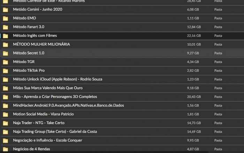Select Midas Sua Marca Valendo Mais Que Ouro
Viewport: 244px width, 153px height.
48,88
